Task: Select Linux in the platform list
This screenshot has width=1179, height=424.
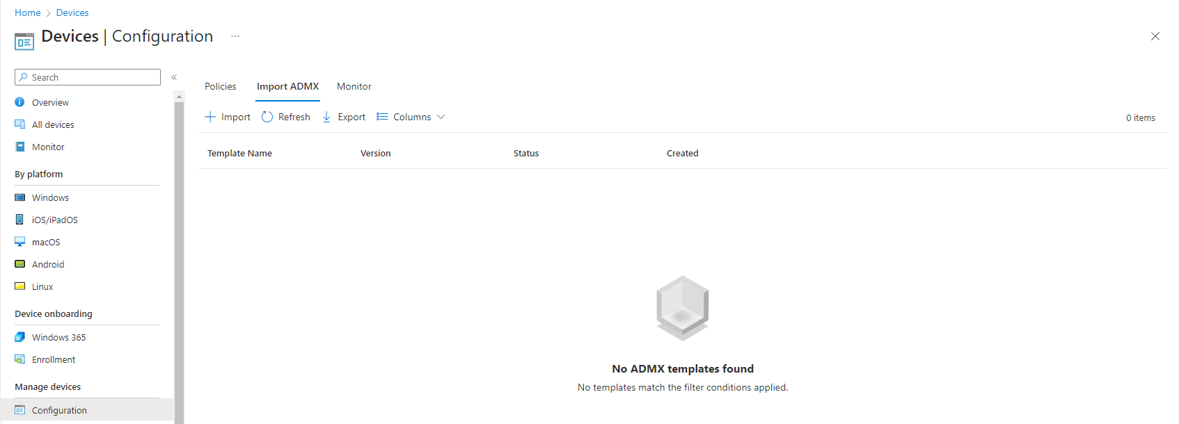Action: click(x=42, y=286)
